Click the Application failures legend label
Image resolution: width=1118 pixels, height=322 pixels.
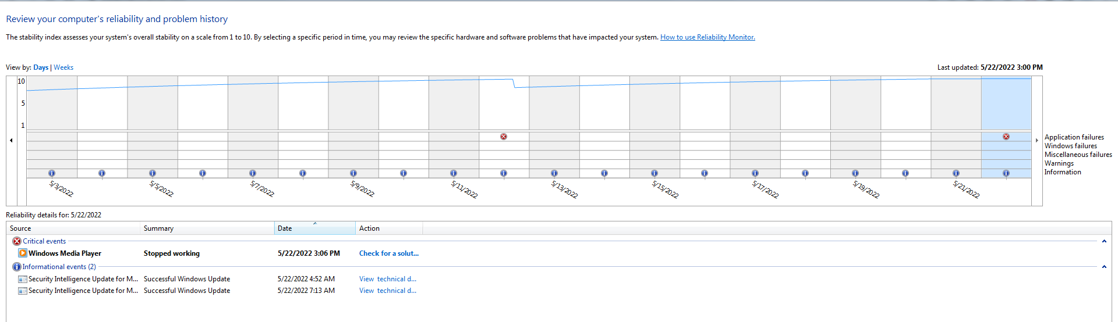tap(1074, 137)
